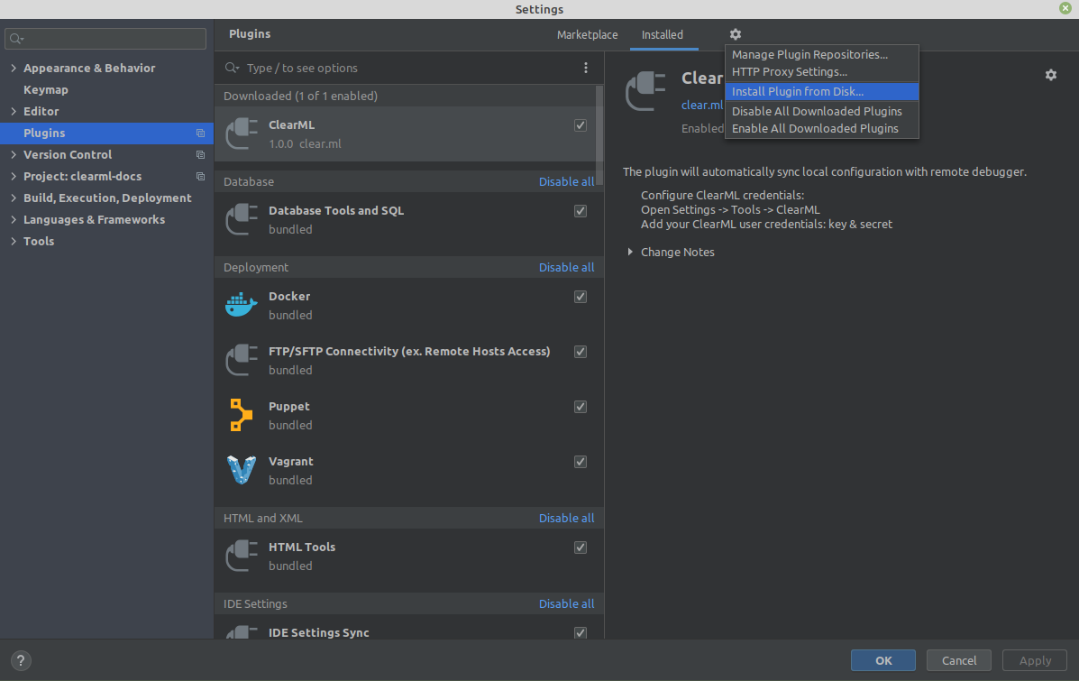This screenshot has width=1079, height=681.
Task: Click the ClearML plug icon in list
Action: [x=242, y=134]
